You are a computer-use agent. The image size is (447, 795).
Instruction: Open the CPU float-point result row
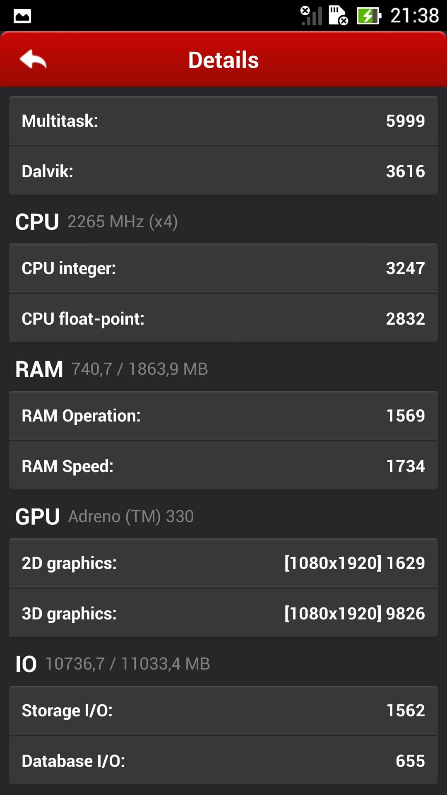click(x=223, y=318)
